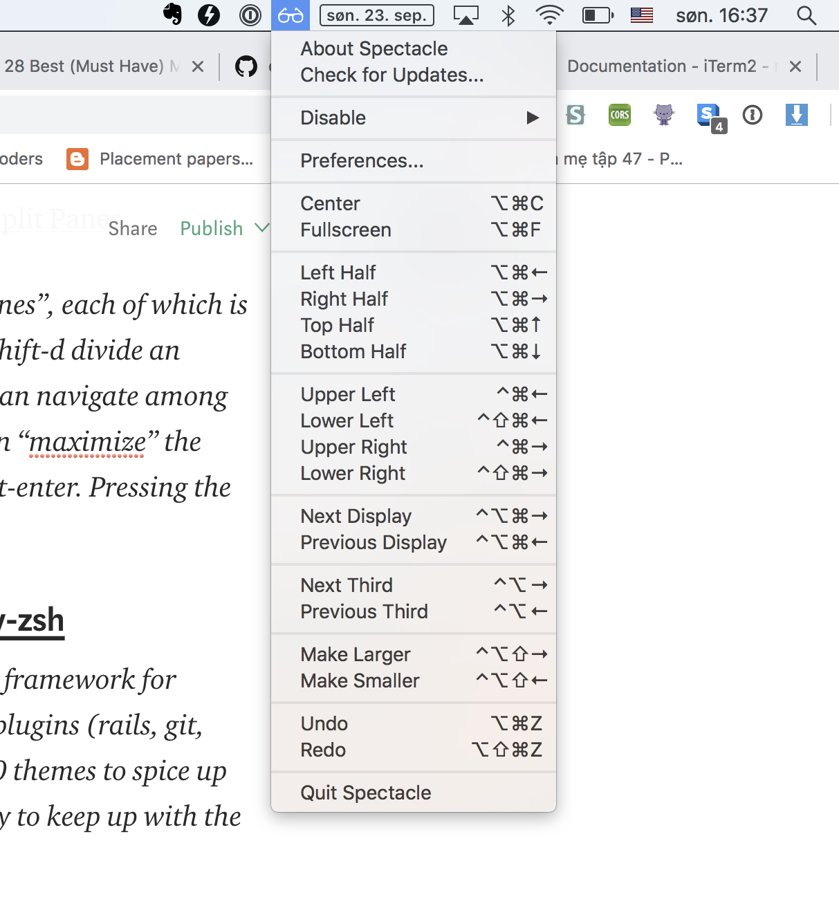Select Left Half menu item
The height and width of the screenshot is (915, 839).
pyautogui.click(x=414, y=272)
